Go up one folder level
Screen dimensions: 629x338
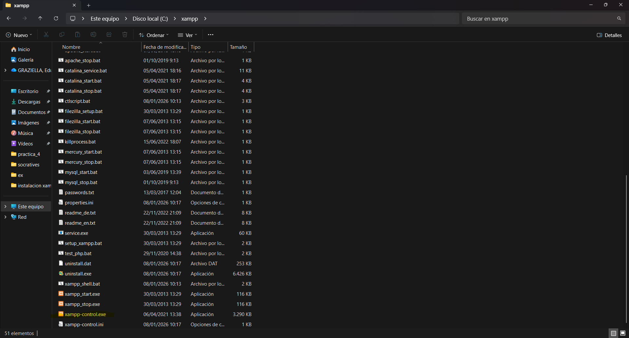[40, 19]
